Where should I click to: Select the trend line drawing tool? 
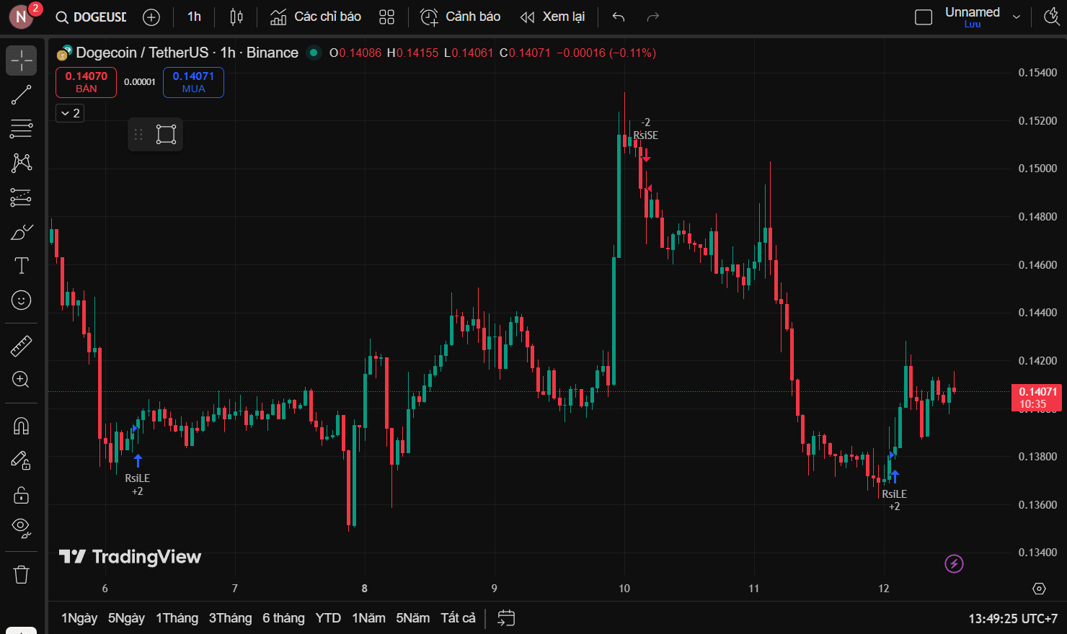coord(22,95)
